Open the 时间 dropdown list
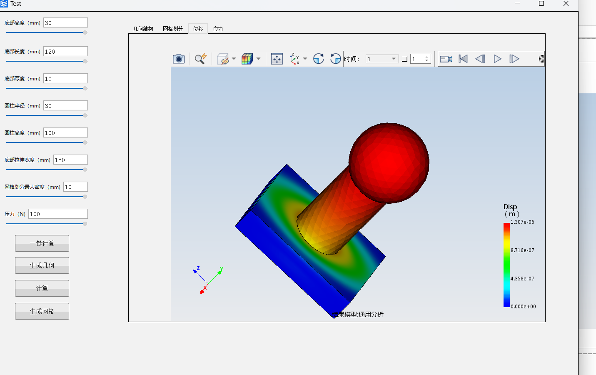This screenshot has height=375, width=596. (394, 59)
